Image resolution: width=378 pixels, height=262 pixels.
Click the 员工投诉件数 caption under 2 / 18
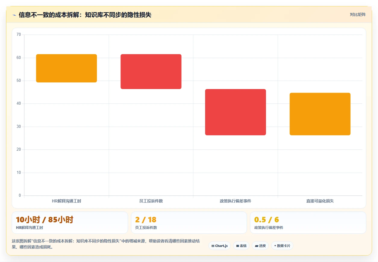point(146,228)
